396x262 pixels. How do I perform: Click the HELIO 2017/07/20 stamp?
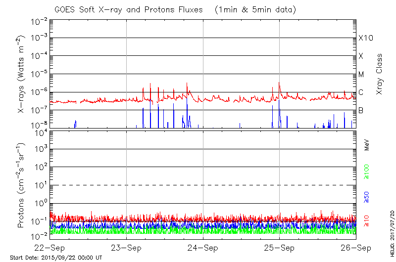pos(391,233)
